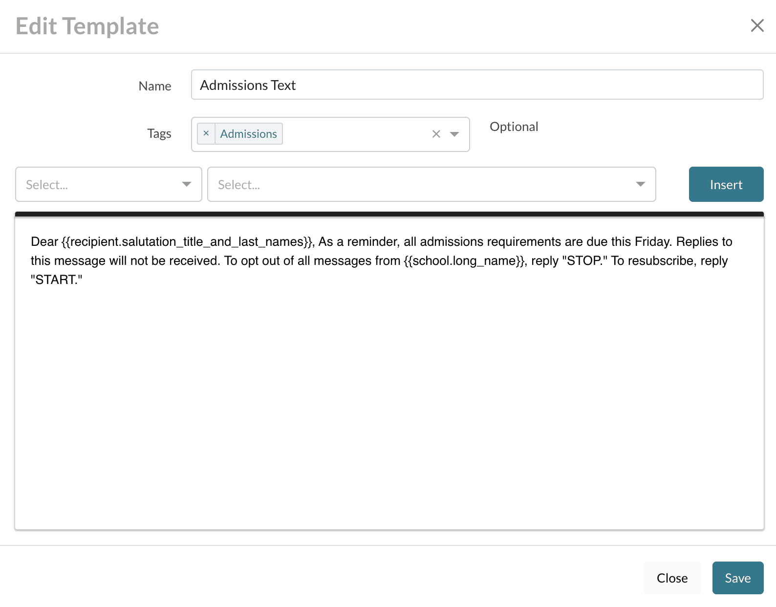Focus the Name field containing Admissions Text
The height and width of the screenshot is (607, 776).
pos(476,85)
